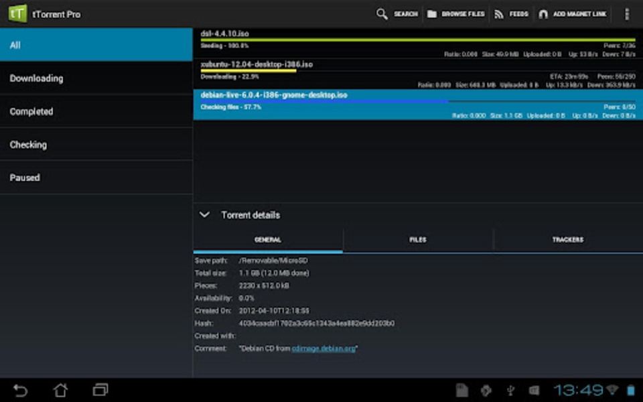Image resolution: width=643 pixels, height=402 pixels.
Task: Collapse the Torrent details panel
Action: 204,215
